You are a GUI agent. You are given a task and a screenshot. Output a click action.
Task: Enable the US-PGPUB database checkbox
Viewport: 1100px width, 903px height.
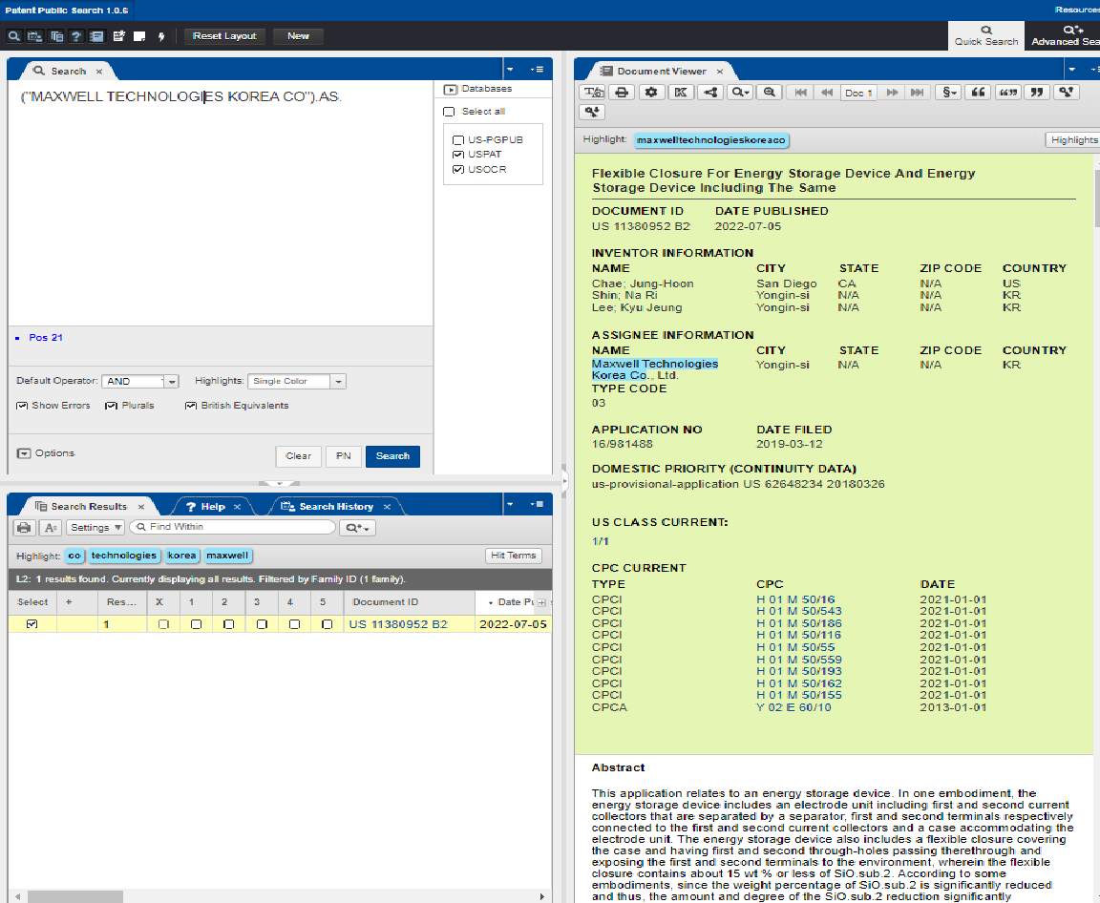pos(458,139)
